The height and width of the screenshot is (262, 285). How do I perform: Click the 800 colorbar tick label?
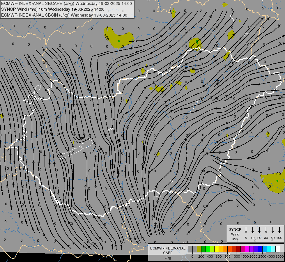pos(227,256)
